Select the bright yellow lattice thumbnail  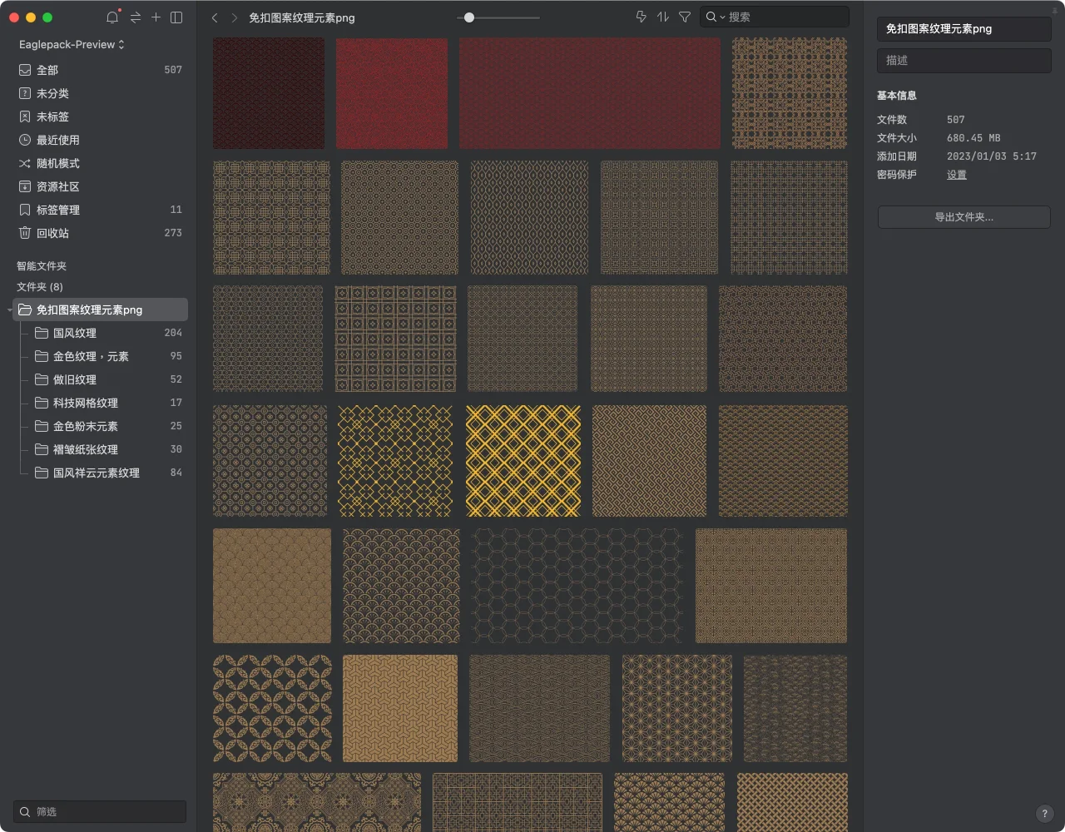(x=523, y=461)
